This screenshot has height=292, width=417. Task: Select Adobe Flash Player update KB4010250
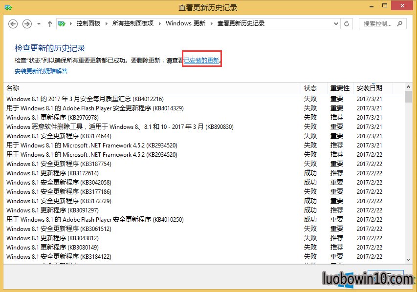click(x=204, y=219)
